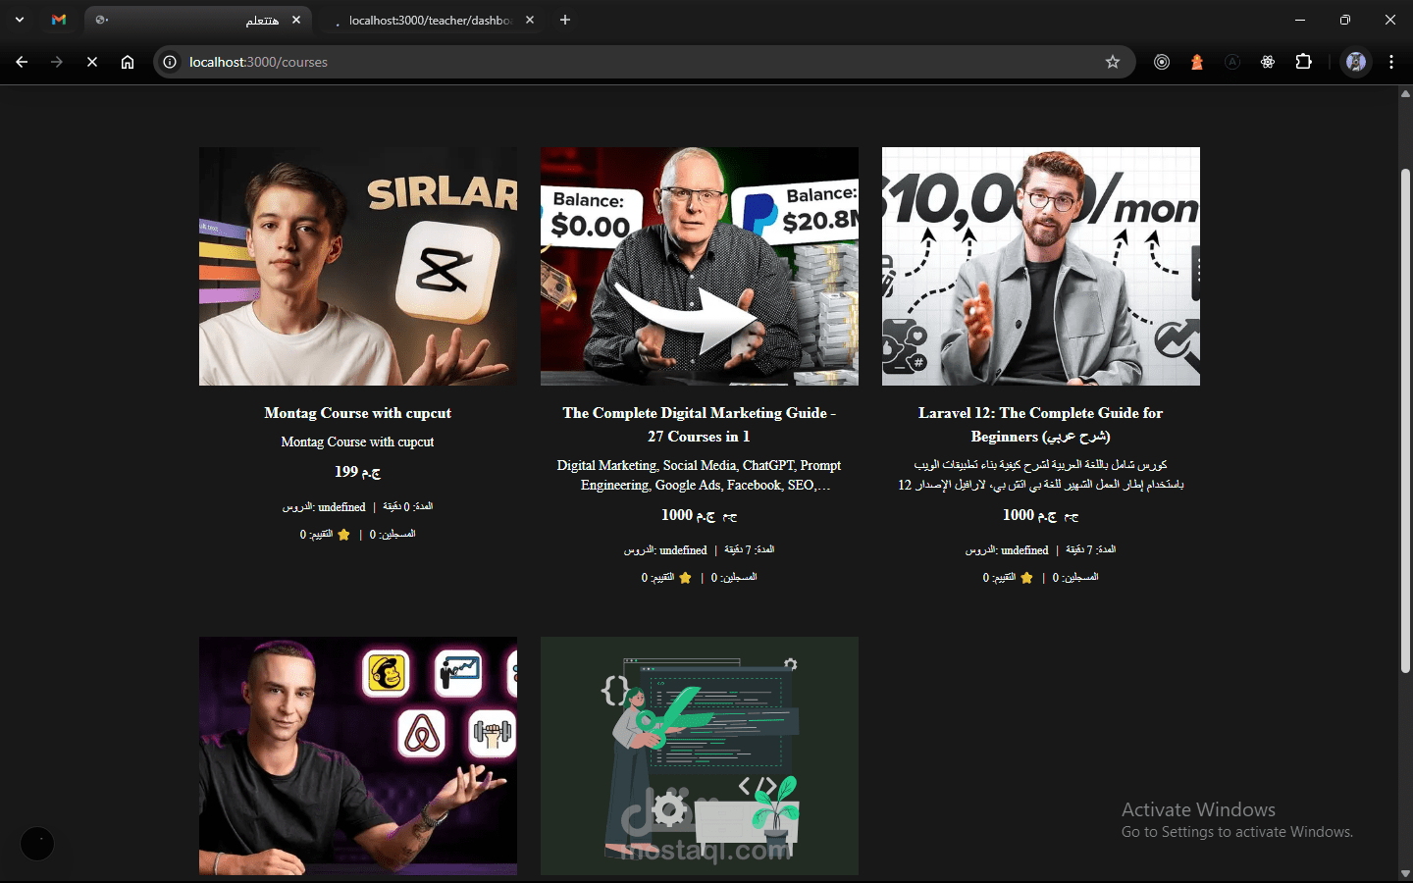Viewport: 1413px width, 883px height.
Task: Open a new browser tab
Action: (x=565, y=20)
